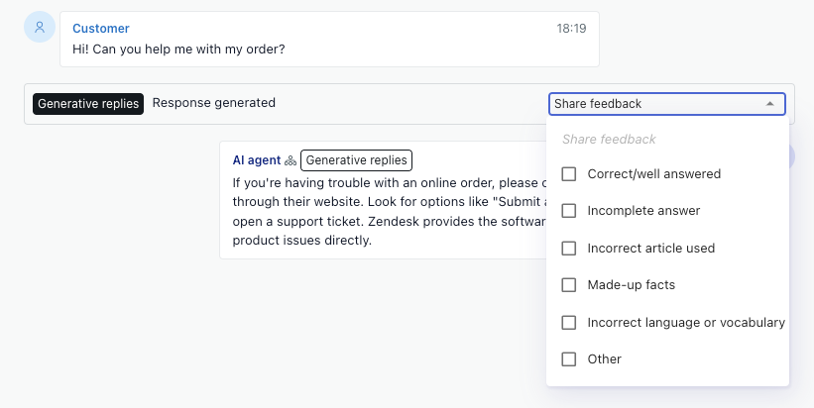
Task: Check the Other feedback checkbox
Action: pyautogui.click(x=569, y=359)
